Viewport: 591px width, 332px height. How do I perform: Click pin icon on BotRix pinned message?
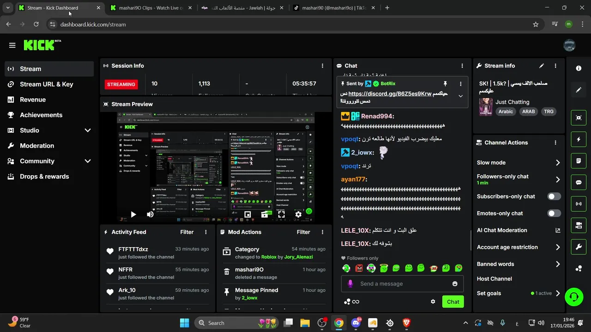coord(445,84)
